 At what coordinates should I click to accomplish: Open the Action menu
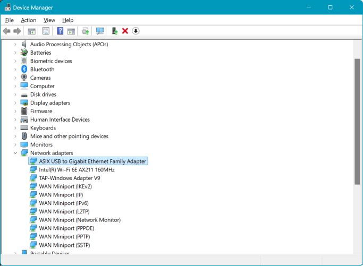(29, 20)
